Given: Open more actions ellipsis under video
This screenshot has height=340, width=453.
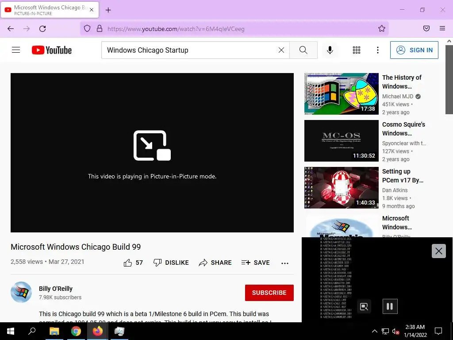Looking at the screenshot, I should click(x=285, y=263).
